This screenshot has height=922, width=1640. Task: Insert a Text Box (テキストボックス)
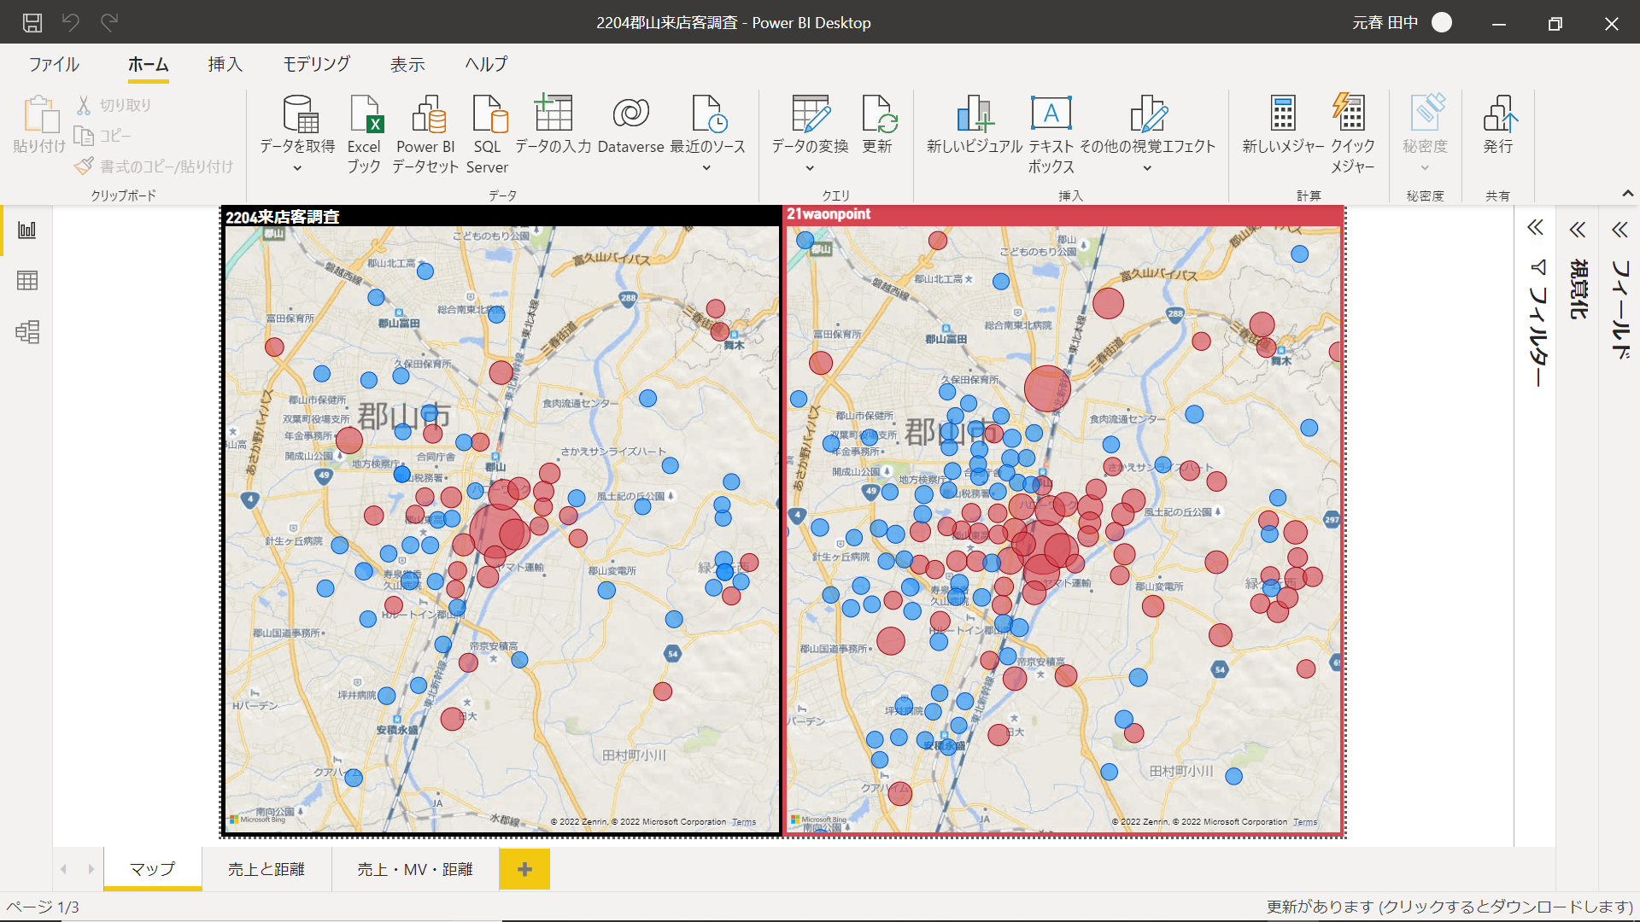coord(1051,115)
